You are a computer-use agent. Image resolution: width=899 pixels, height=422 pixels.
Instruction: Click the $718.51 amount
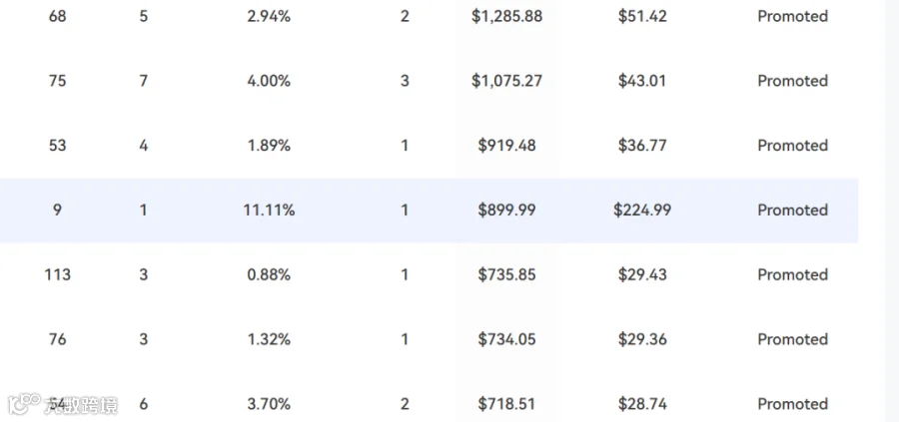[506, 404]
